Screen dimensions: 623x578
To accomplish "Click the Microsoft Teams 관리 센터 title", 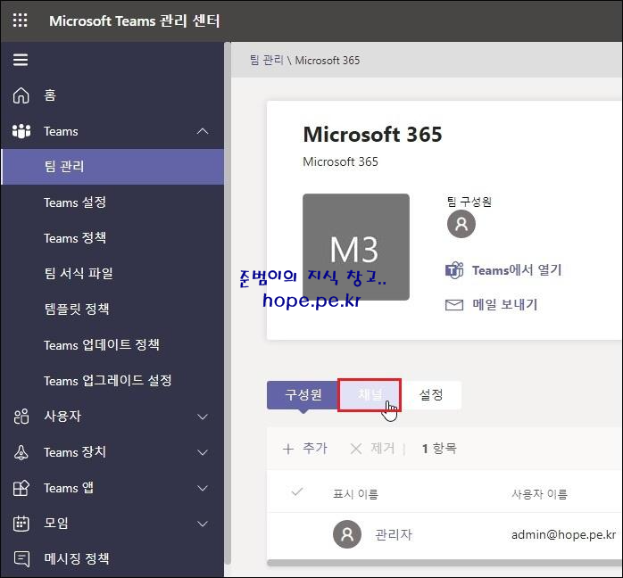I will coord(134,21).
